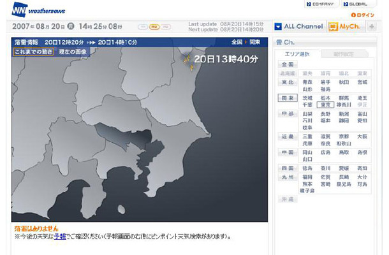This screenshot has height=255, width=389.
Task: Select 秋田 prefecture
Action: (x=344, y=82)
